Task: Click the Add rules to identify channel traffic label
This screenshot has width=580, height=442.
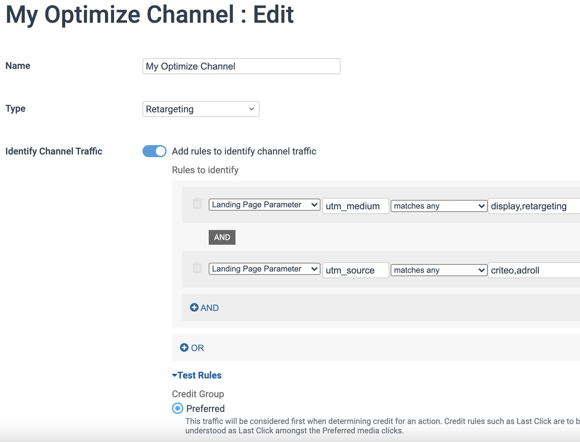Action: click(244, 151)
